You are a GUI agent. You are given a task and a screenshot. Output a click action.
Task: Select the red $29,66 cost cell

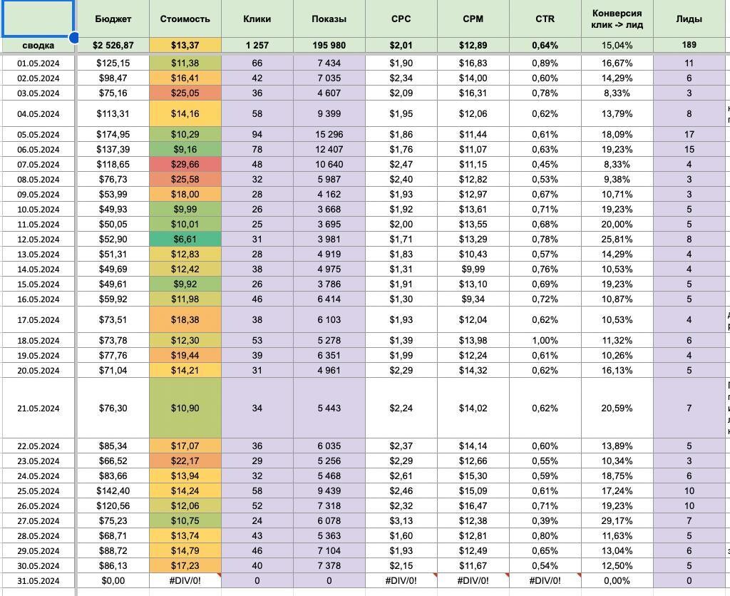(x=185, y=165)
